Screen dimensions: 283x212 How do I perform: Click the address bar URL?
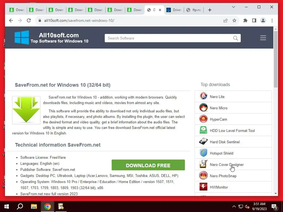pyautogui.click(x=79, y=20)
